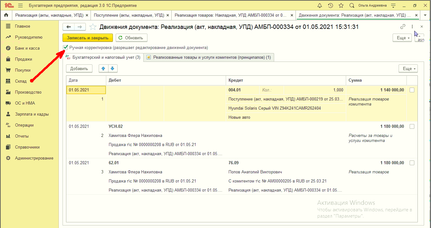Click the Сумма column header

376,80
